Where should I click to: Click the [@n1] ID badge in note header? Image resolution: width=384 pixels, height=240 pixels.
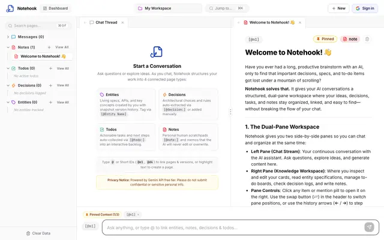coord(254,39)
